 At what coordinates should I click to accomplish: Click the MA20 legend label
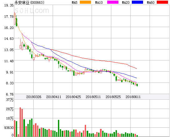coord(126,2)
